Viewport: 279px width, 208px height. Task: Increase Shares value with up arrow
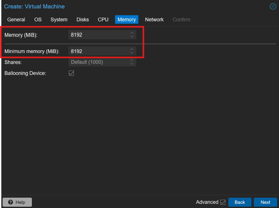point(132,60)
